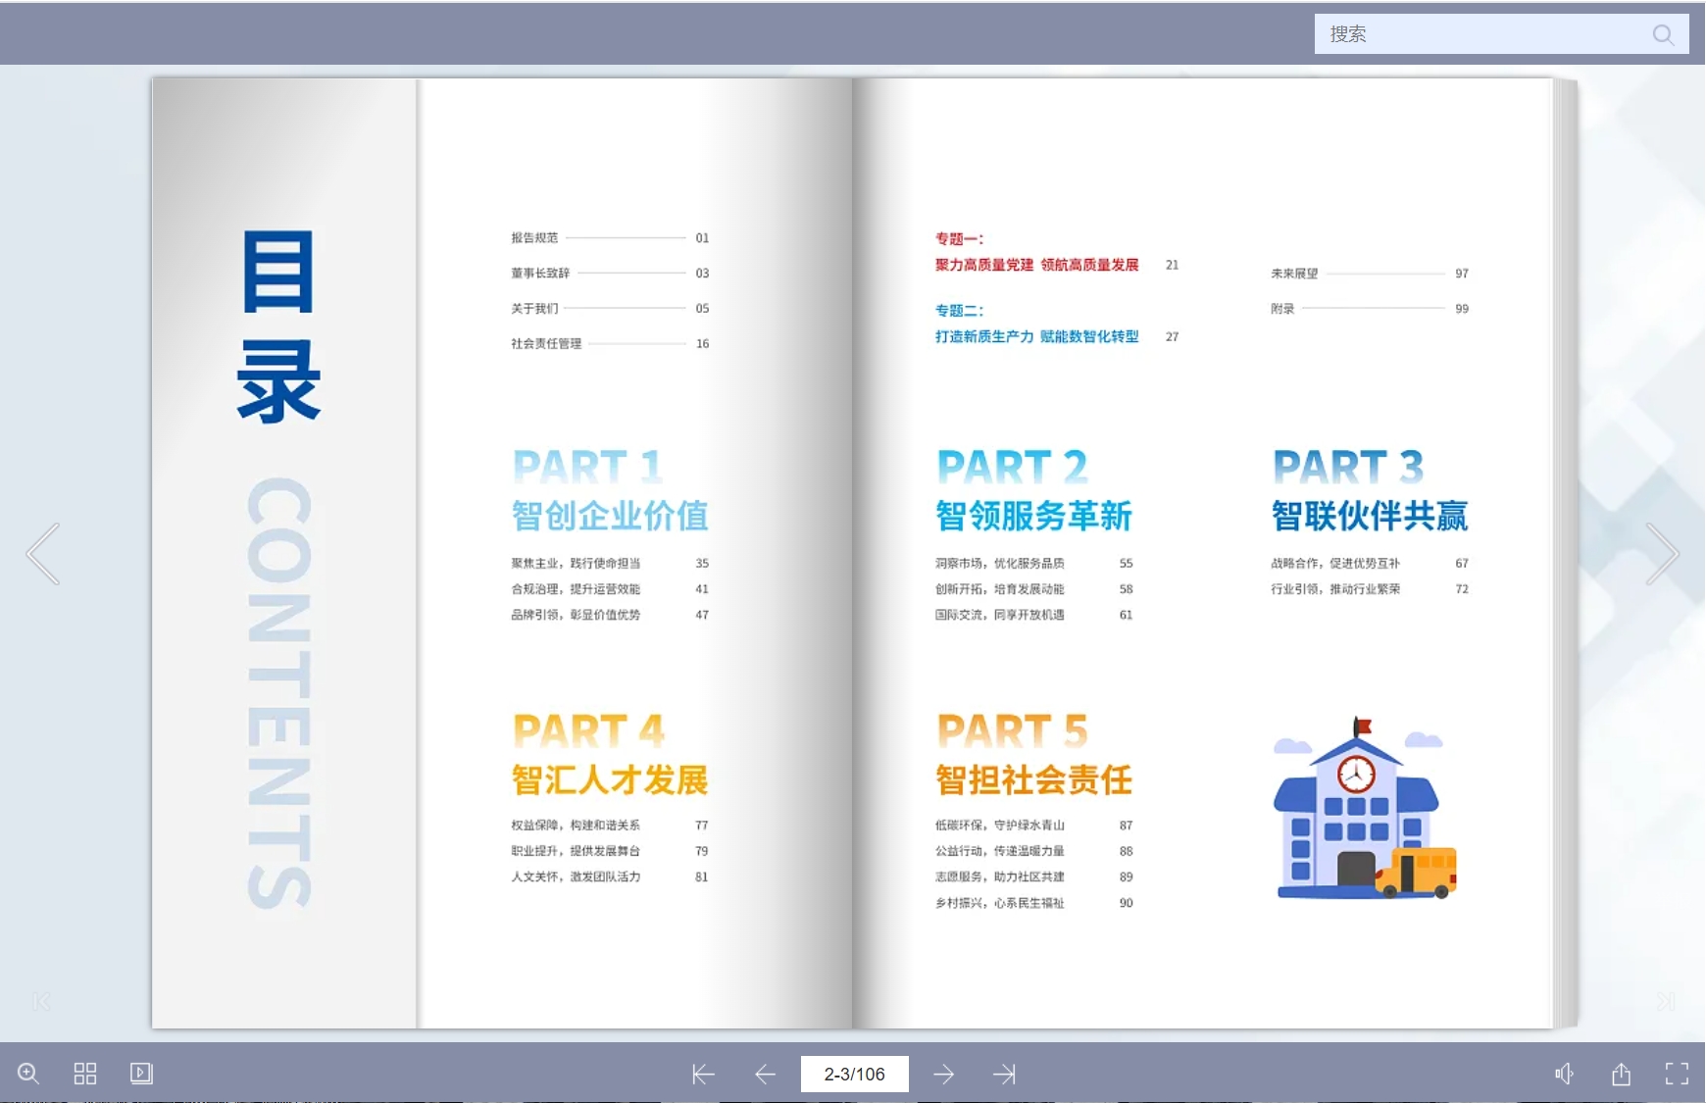Screen dimensions: 1706x1103
Task: Go to next page in bottom toolbar
Action: tap(943, 1075)
